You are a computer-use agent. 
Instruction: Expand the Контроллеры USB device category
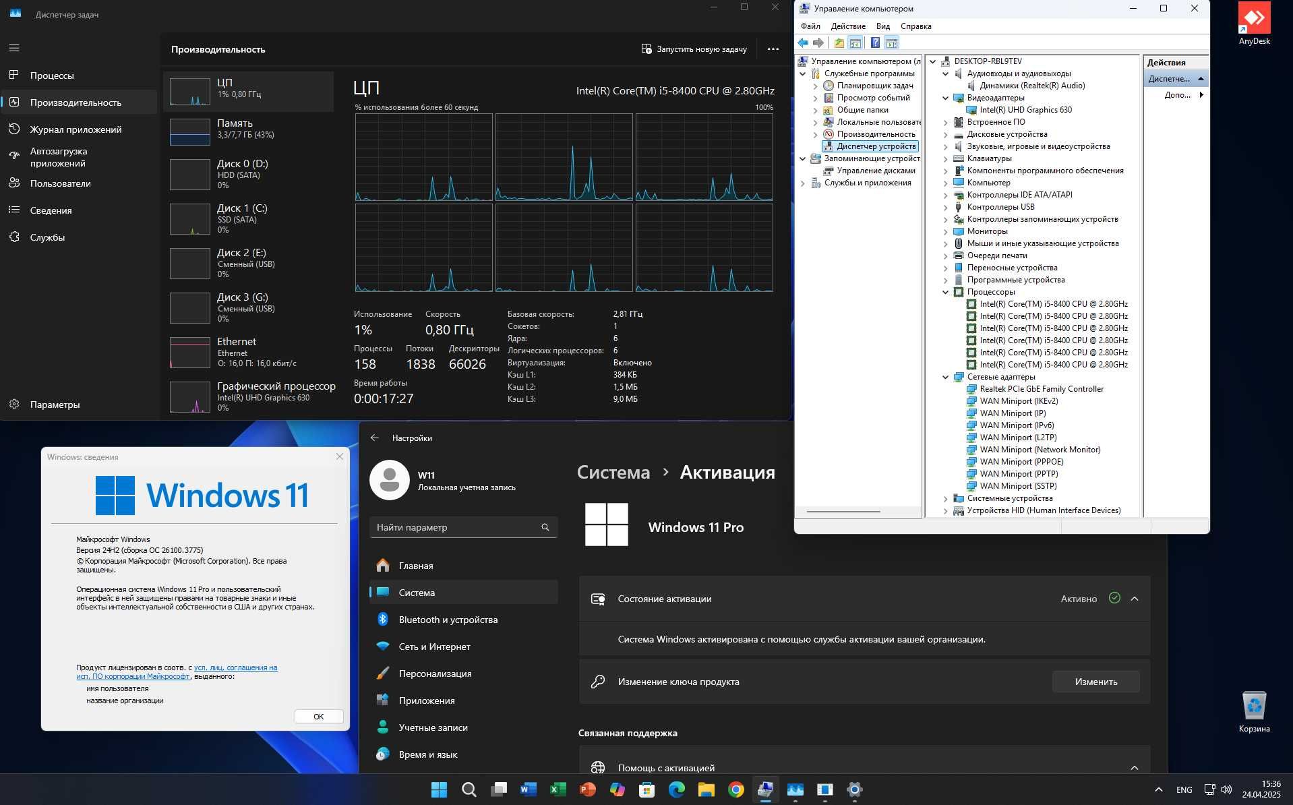(x=945, y=207)
